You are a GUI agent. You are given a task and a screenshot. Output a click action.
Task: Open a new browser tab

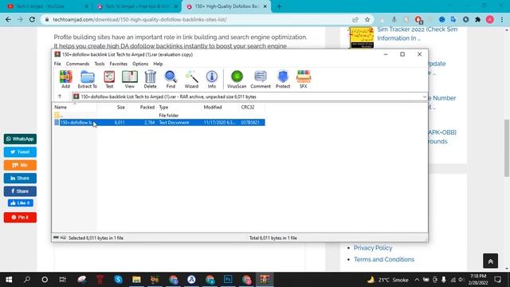pyautogui.click(x=279, y=6)
